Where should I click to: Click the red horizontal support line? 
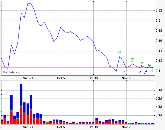77,67
